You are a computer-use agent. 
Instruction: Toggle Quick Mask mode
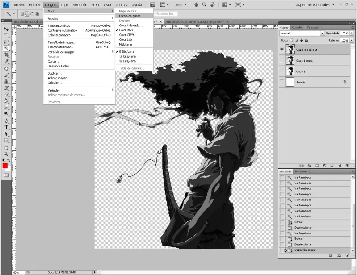pyautogui.click(x=6, y=175)
